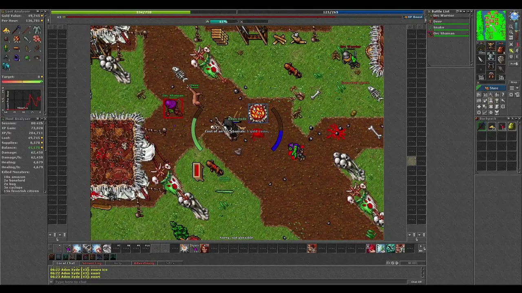
Task: Click the chain armor in the Loot Analyser
Action: [x=37, y=30]
